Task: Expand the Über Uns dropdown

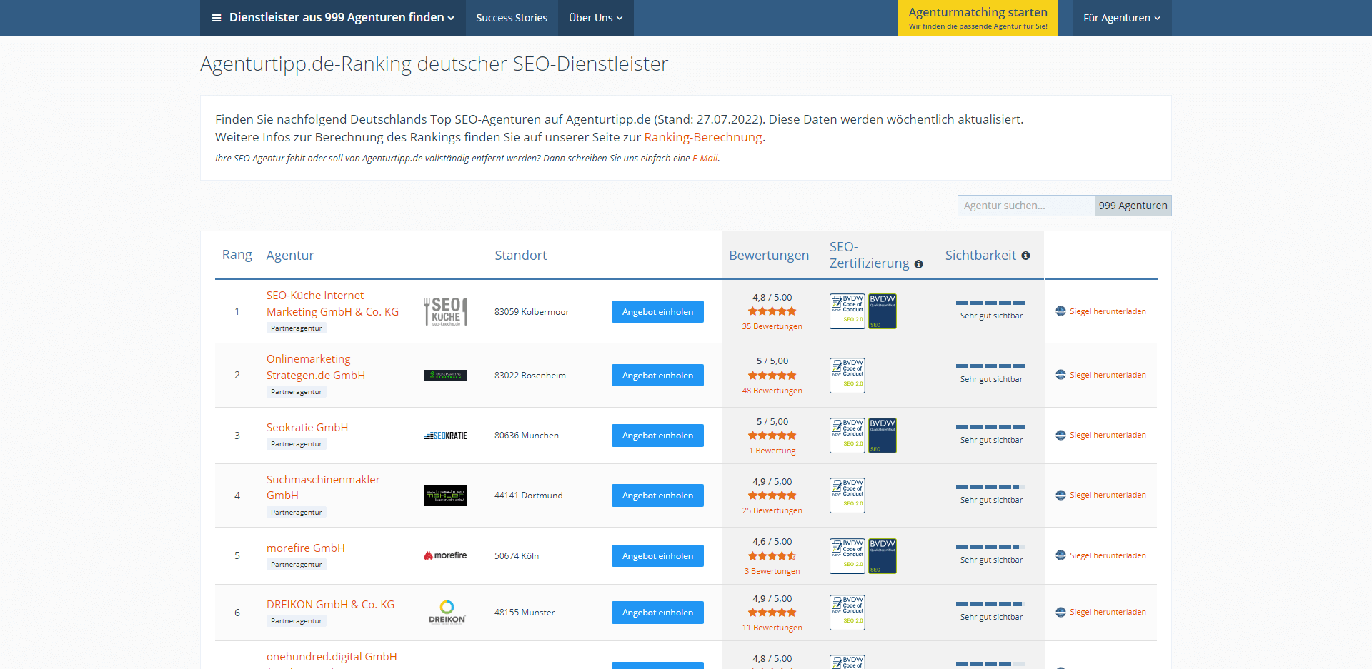Action: (x=595, y=18)
